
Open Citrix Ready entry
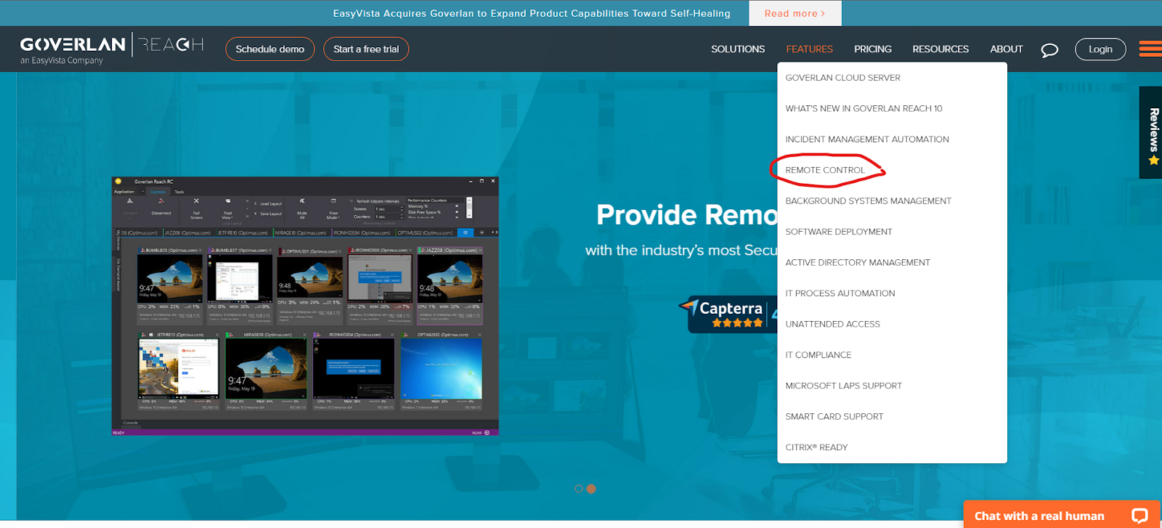(x=816, y=447)
